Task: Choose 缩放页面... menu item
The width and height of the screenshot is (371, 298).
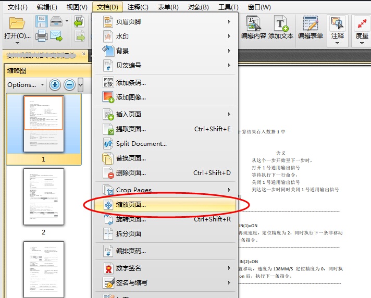Action: click(165, 205)
